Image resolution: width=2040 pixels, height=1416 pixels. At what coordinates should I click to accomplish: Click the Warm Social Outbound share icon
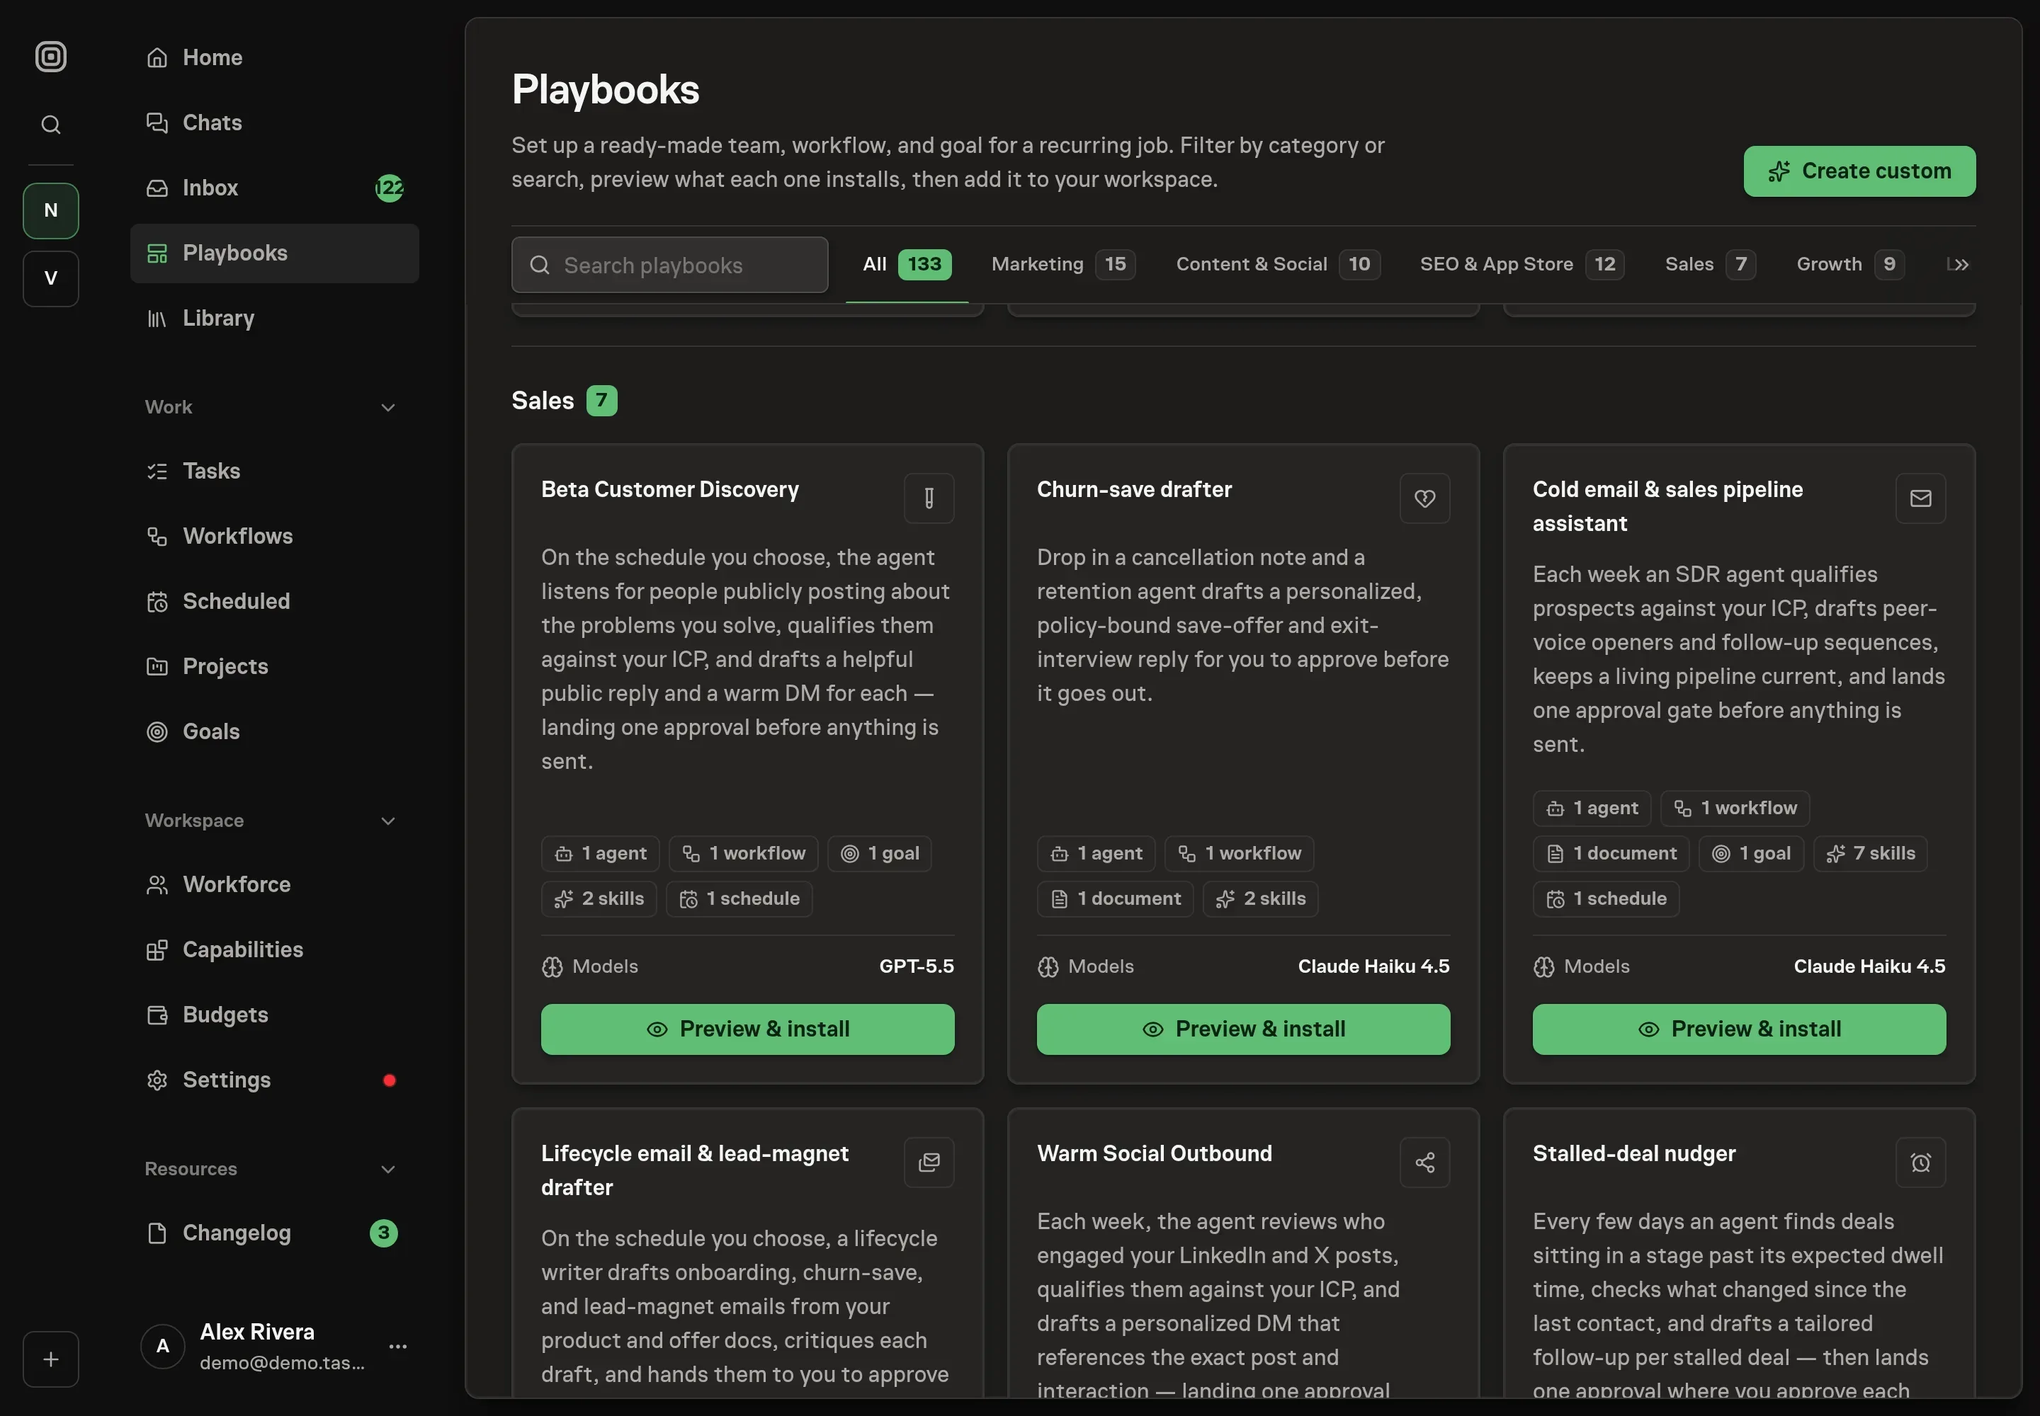pos(1424,1163)
